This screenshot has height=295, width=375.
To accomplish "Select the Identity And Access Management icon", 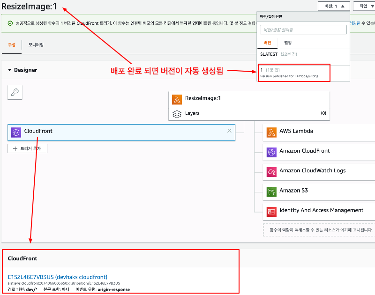I will (272, 211).
